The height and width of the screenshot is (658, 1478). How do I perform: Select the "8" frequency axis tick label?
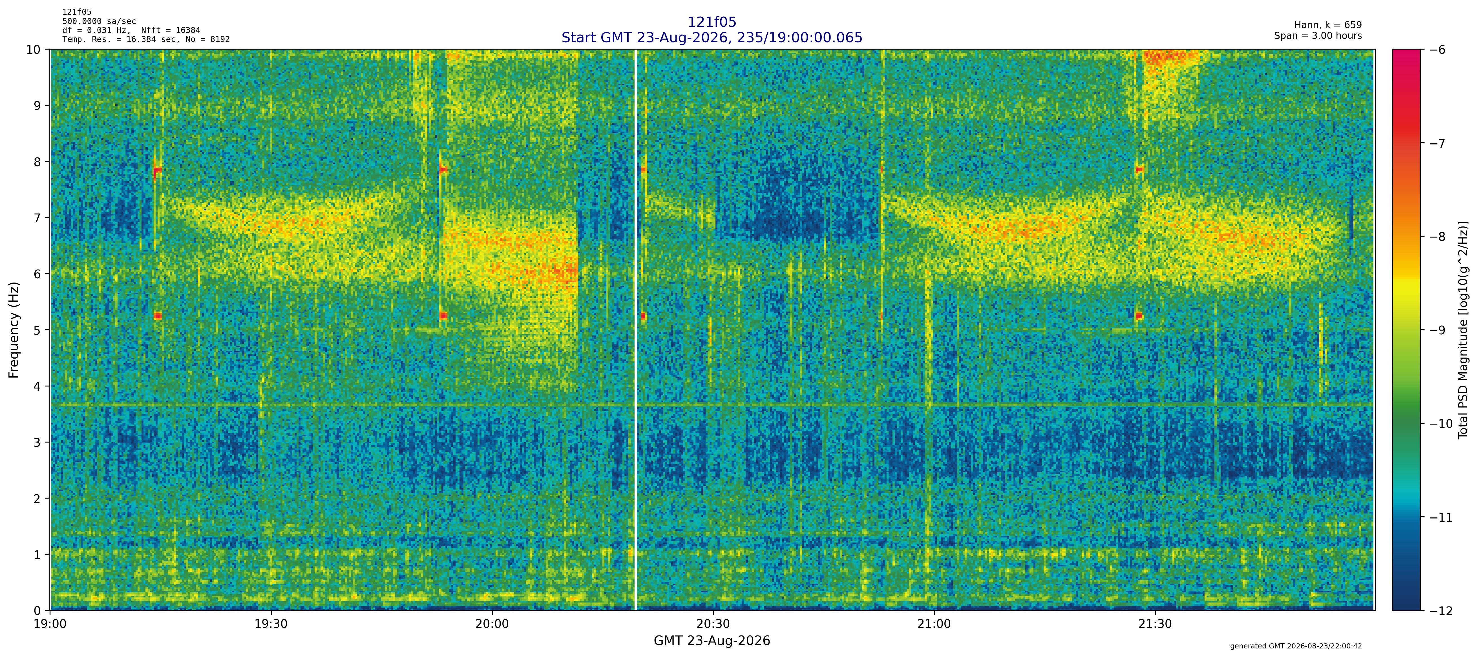(37, 162)
